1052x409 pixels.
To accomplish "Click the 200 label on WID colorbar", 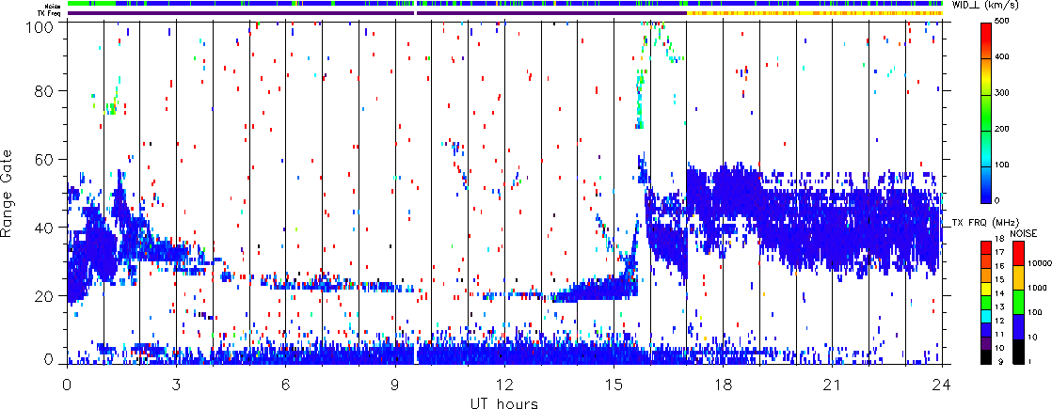I will click(1004, 130).
